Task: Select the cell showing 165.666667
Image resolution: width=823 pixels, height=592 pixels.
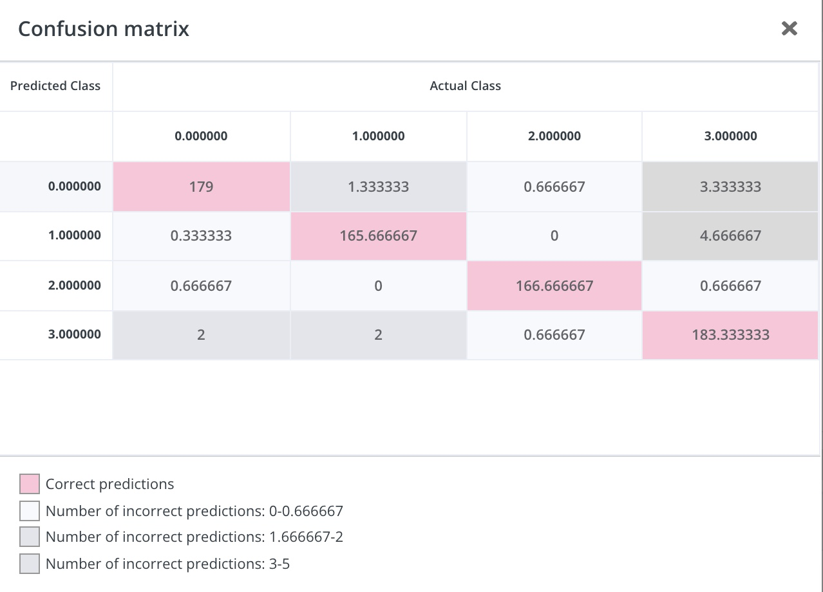Action: pos(378,236)
